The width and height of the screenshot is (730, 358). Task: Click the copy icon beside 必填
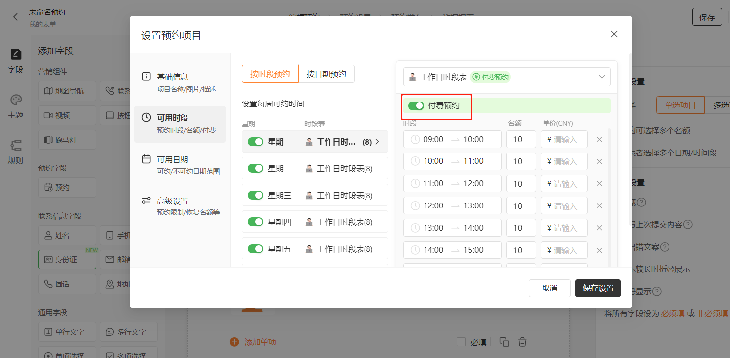(x=504, y=342)
